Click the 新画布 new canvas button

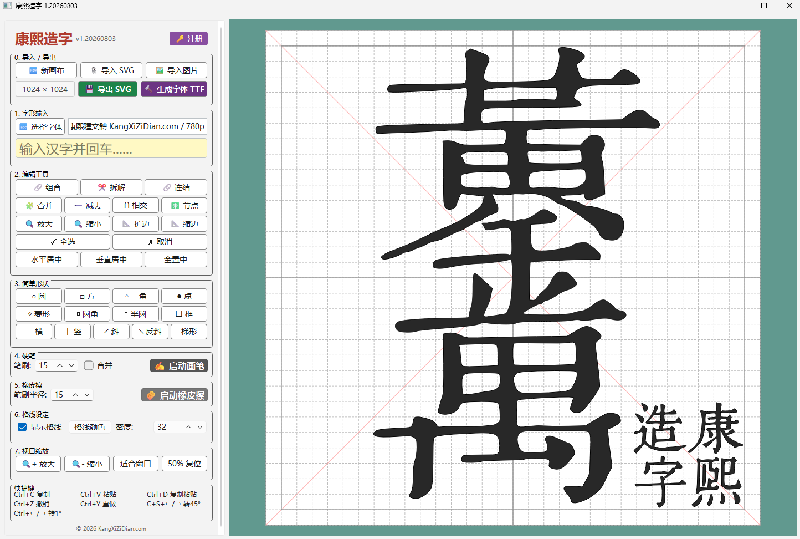[x=47, y=70]
